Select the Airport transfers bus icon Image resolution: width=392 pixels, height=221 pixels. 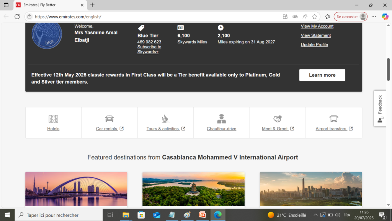point(334,119)
